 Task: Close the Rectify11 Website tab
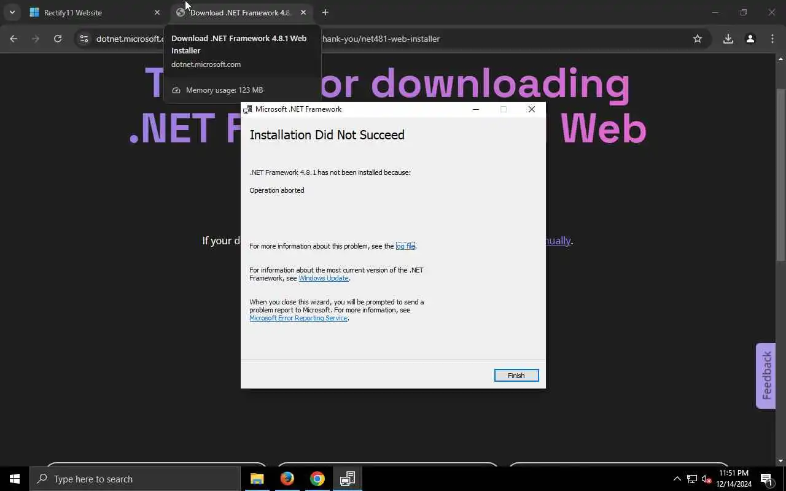coord(157,12)
